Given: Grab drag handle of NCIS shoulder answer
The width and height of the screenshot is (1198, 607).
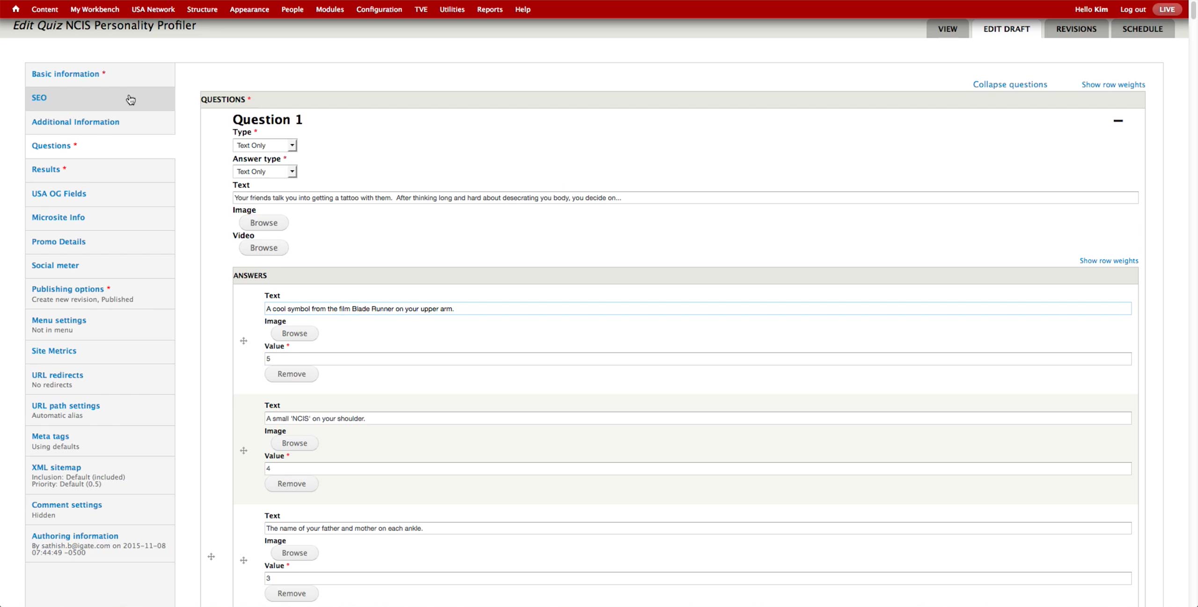Looking at the screenshot, I should pyautogui.click(x=243, y=451).
